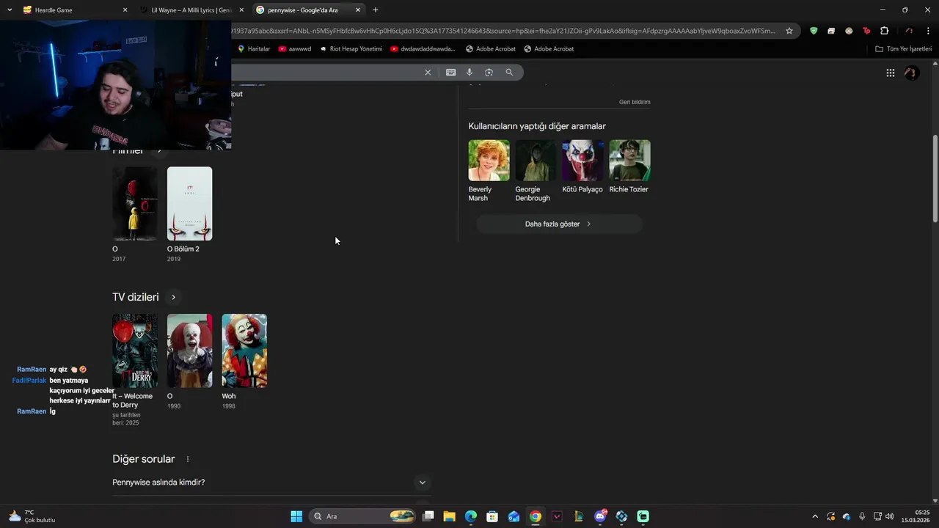Launch Microsoft Edge from the taskbar
The width and height of the screenshot is (939, 528).
[x=471, y=516]
